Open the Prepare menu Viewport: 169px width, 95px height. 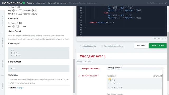pyautogui.click(x=30, y=3)
